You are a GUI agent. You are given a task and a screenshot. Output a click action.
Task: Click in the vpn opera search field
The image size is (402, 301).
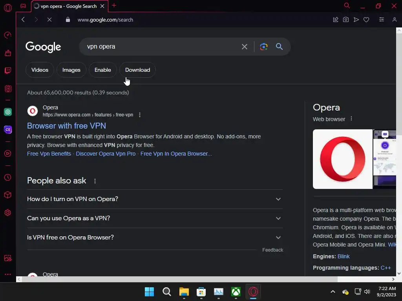[161, 47]
